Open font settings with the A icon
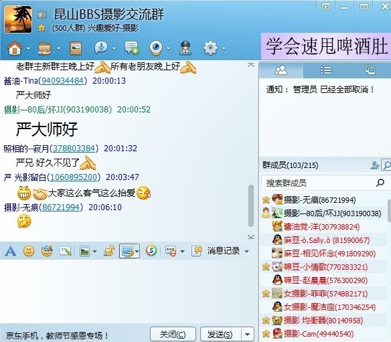 pyautogui.click(x=11, y=251)
